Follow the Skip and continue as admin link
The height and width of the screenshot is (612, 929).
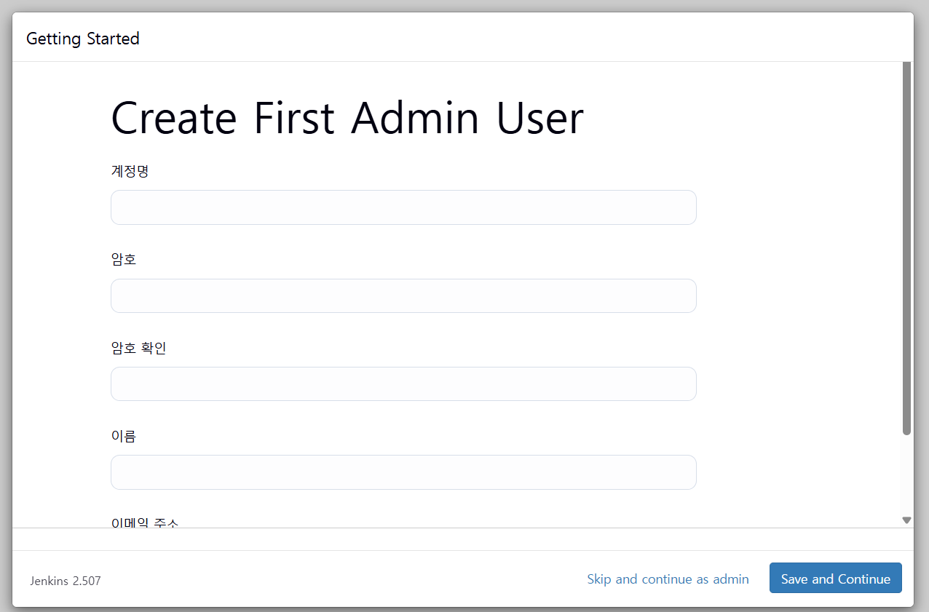668,579
